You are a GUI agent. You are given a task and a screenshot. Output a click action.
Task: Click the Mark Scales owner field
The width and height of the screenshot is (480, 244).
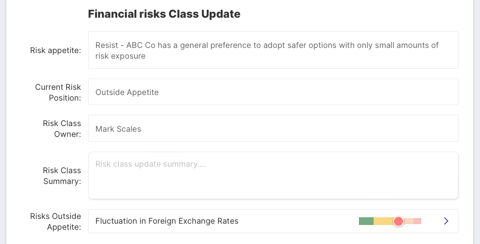pyautogui.click(x=273, y=128)
